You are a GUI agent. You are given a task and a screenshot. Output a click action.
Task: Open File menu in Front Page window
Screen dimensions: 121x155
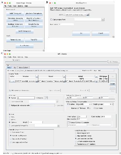[x=5, y=6]
